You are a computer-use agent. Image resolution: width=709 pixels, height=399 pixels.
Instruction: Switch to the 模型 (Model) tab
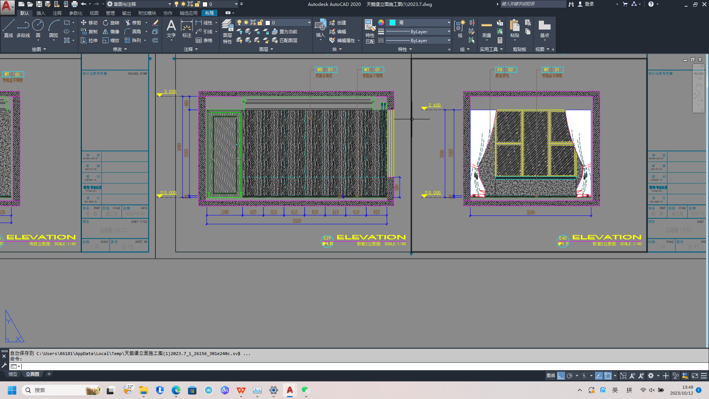[x=13, y=374]
